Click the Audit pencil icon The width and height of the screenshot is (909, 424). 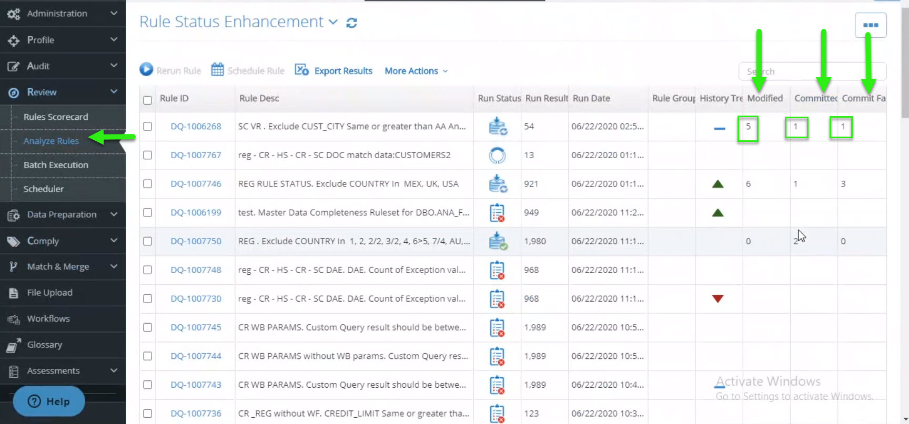tap(14, 66)
